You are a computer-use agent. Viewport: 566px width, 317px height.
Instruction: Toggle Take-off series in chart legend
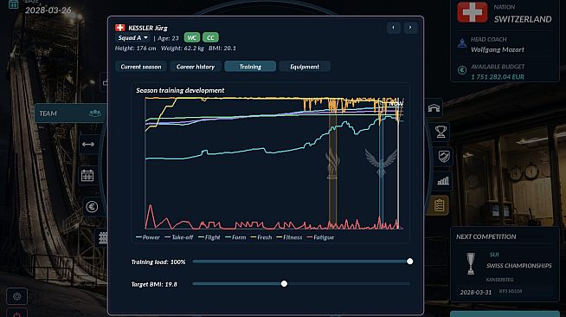tap(178, 237)
